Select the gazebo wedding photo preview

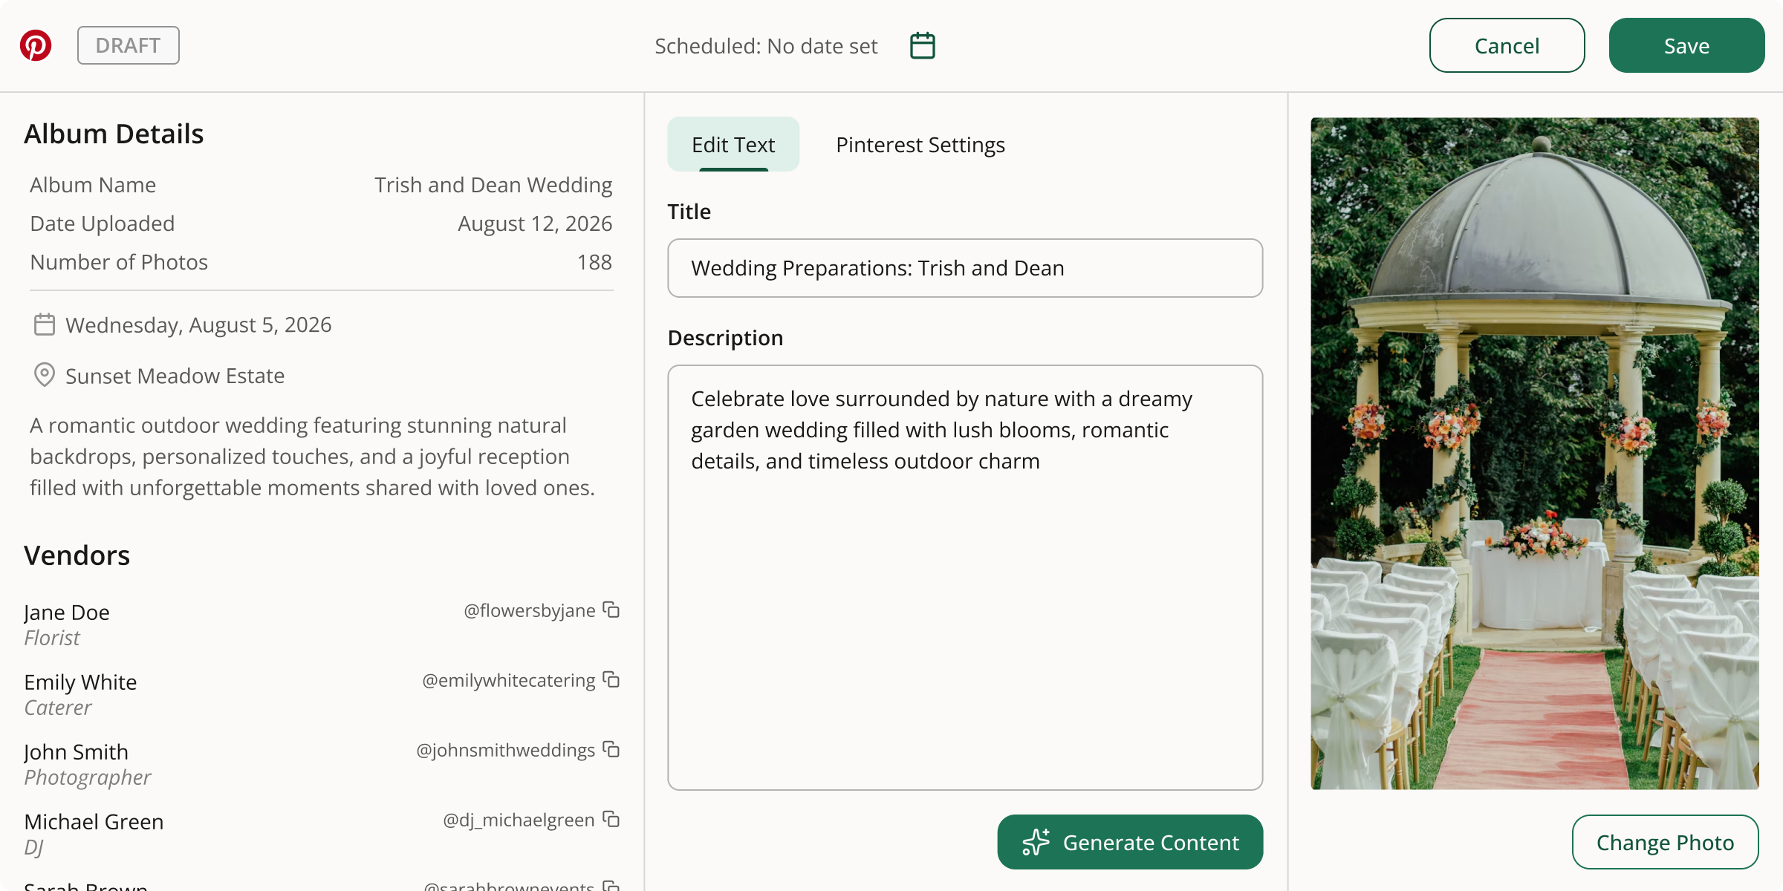coord(1535,453)
